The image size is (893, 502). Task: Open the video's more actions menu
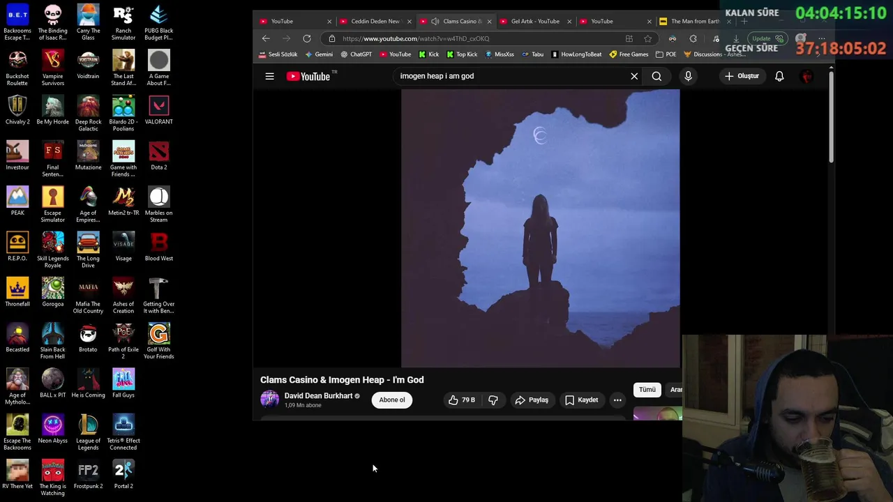617,400
